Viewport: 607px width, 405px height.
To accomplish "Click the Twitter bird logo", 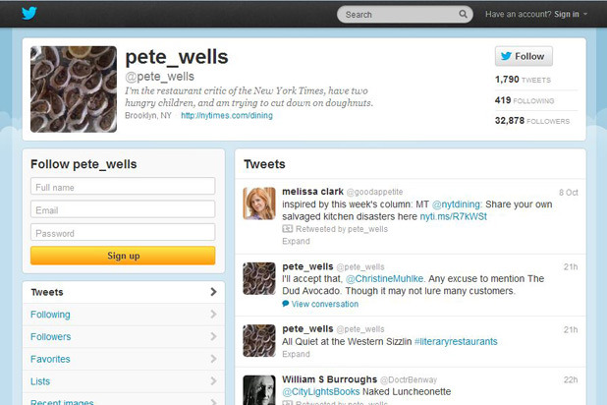I will (29, 13).
